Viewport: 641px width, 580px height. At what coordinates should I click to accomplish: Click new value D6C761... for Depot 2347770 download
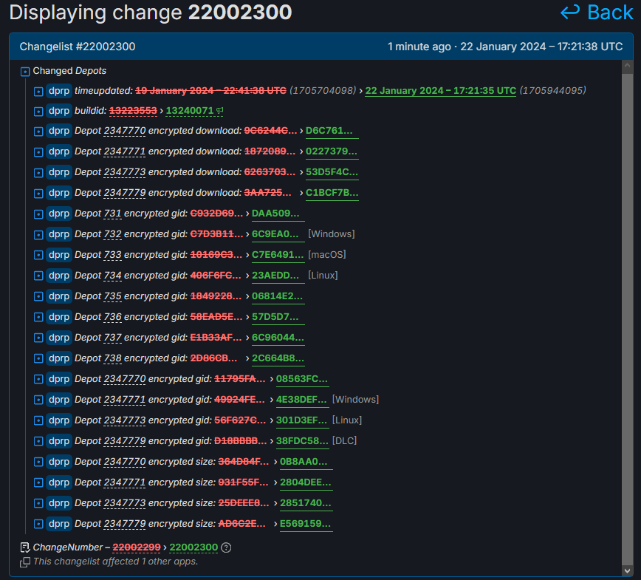332,131
